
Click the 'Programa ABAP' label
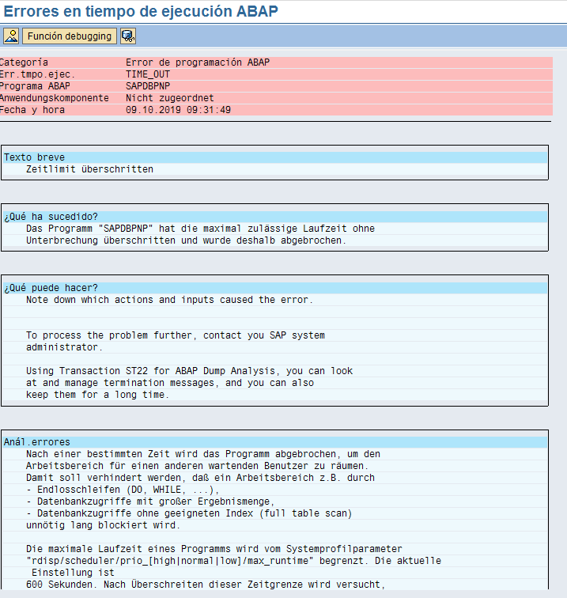point(35,86)
